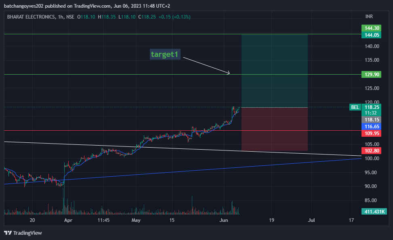Click the high value H118.35
The height and width of the screenshot is (240, 393).
107,17
